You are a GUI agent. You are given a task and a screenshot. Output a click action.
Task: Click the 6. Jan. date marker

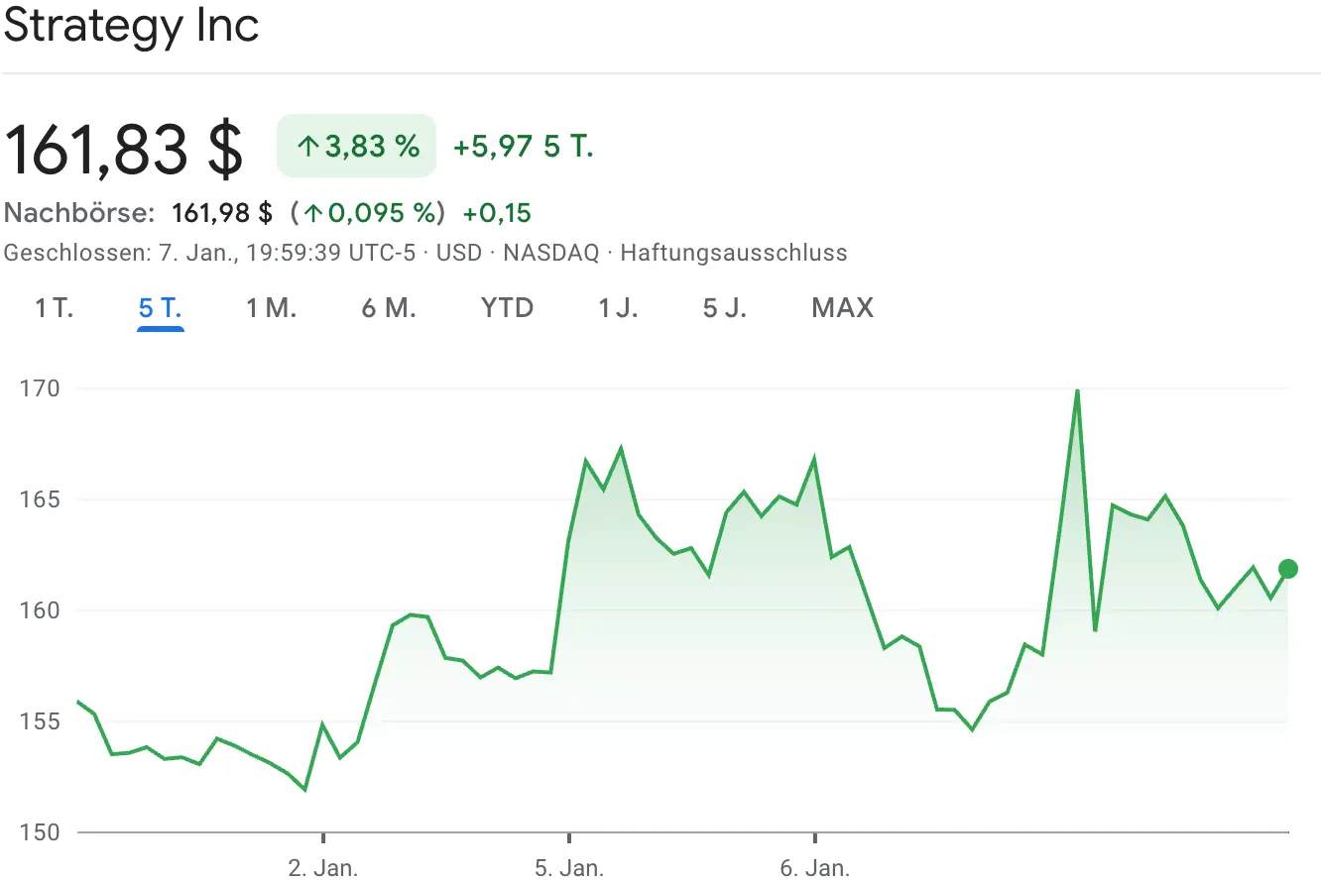(814, 868)
